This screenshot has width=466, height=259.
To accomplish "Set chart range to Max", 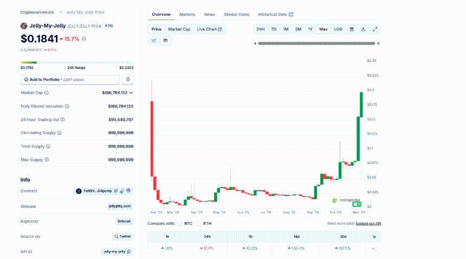I will (x=323, y=29).
